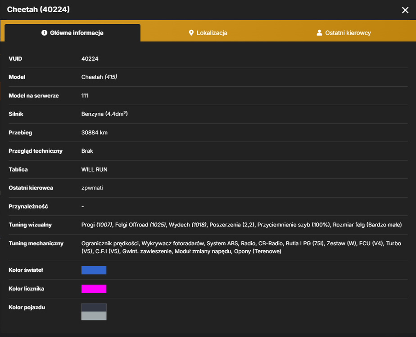Select mileage value 30884 km
Image resolution: width=416 pixels, height=337 pixels.
click(x=95, y=133)
